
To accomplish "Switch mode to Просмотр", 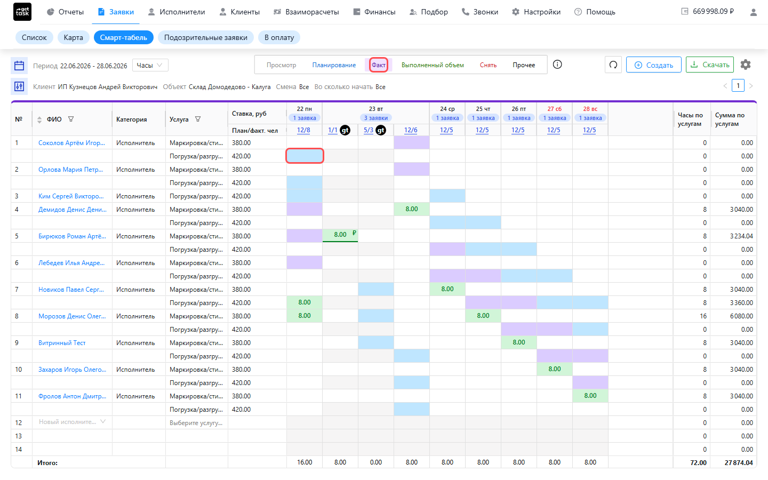I will [281, 65].
